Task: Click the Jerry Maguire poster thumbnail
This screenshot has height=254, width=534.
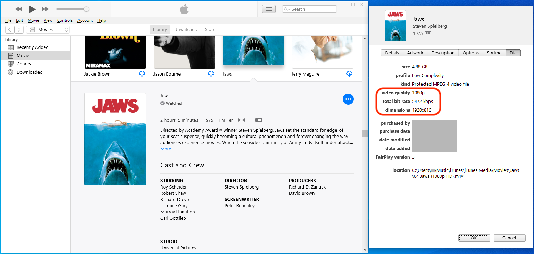Action: (323, 52)
